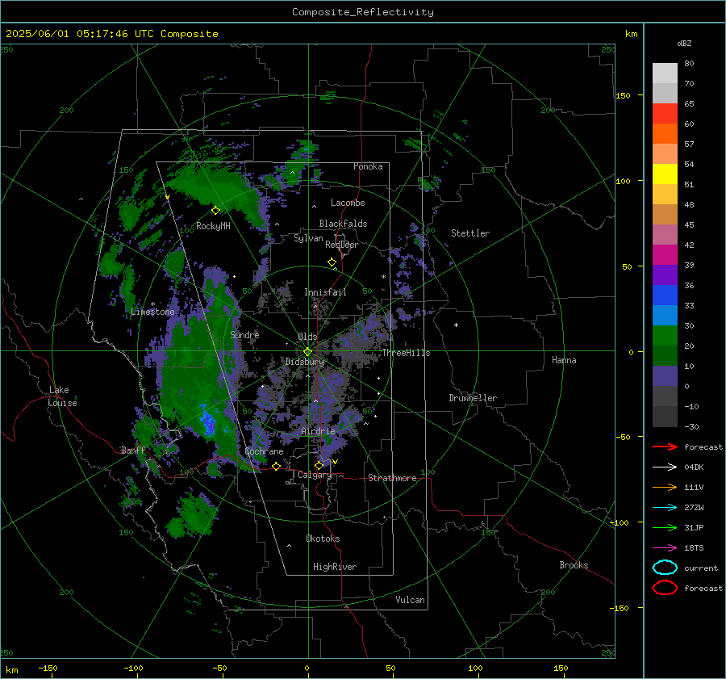Click the Banff town label
The image size is (726, 679).
coord(133,450)
